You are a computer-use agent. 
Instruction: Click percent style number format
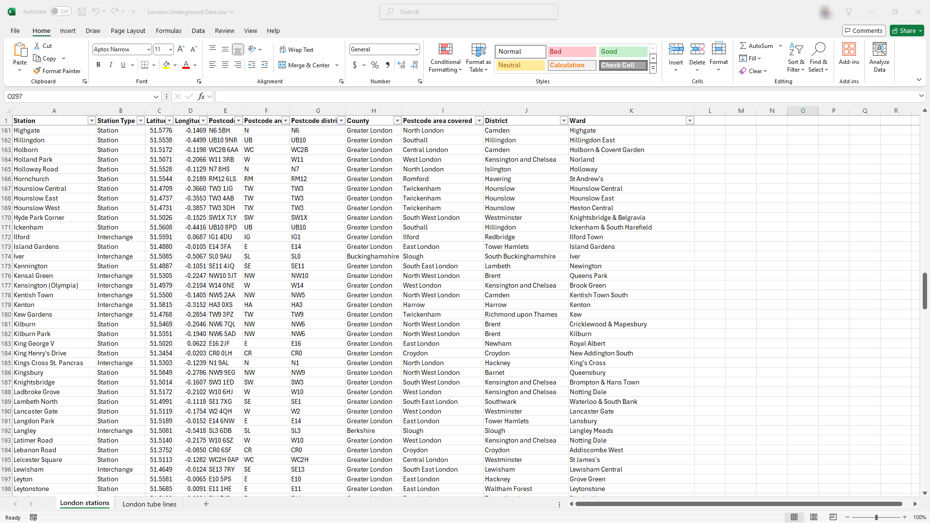click(375, 65)
